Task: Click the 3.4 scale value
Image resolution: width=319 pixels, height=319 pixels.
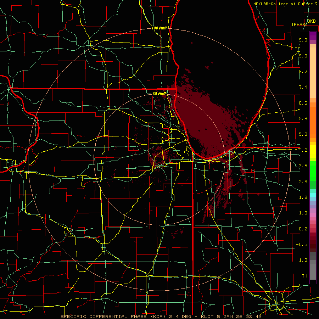Action: coord(303,166)
